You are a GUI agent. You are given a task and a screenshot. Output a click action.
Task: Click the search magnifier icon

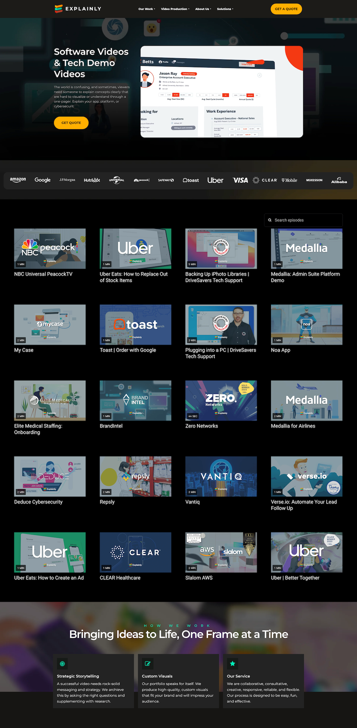click(x=270, y=220)
